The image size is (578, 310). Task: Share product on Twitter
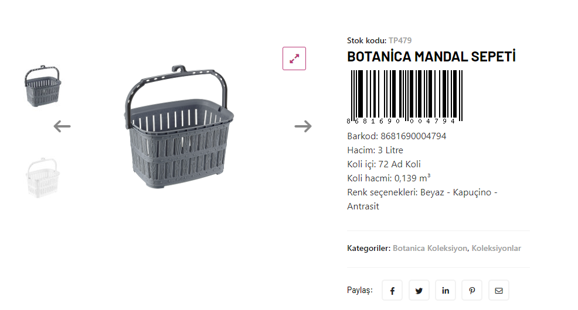click(419, 291)
